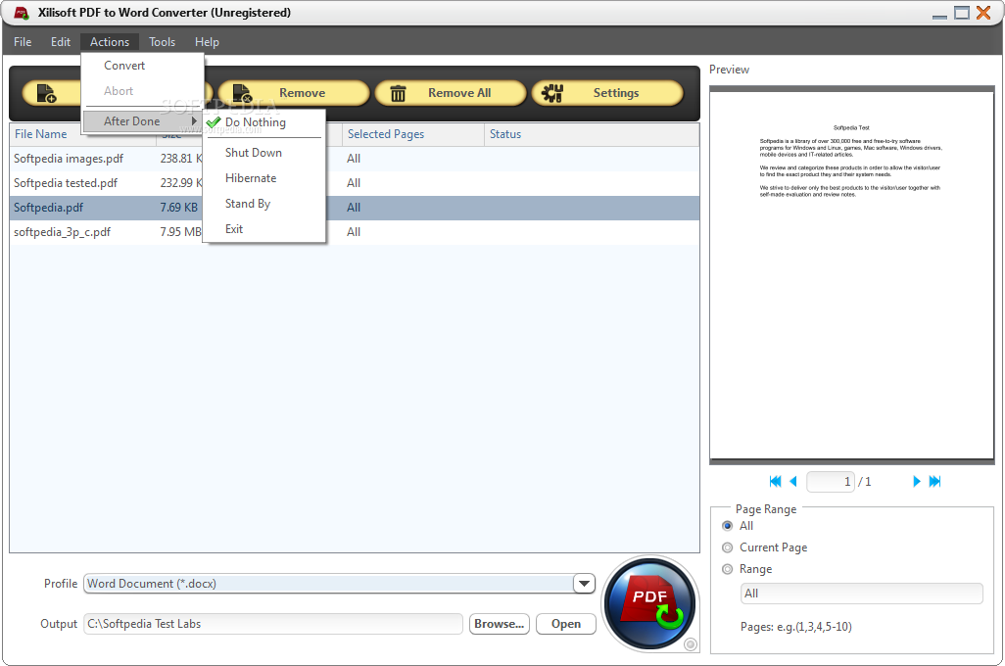The image size is (1005, 666).
Task: Close the open Actions menu
Action: pos(110,42)
